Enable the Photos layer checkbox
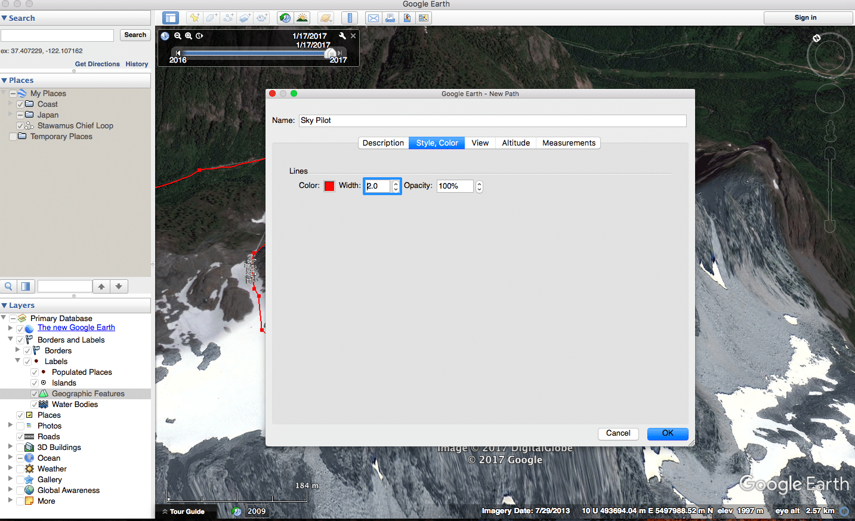 (x=20, y=426)
